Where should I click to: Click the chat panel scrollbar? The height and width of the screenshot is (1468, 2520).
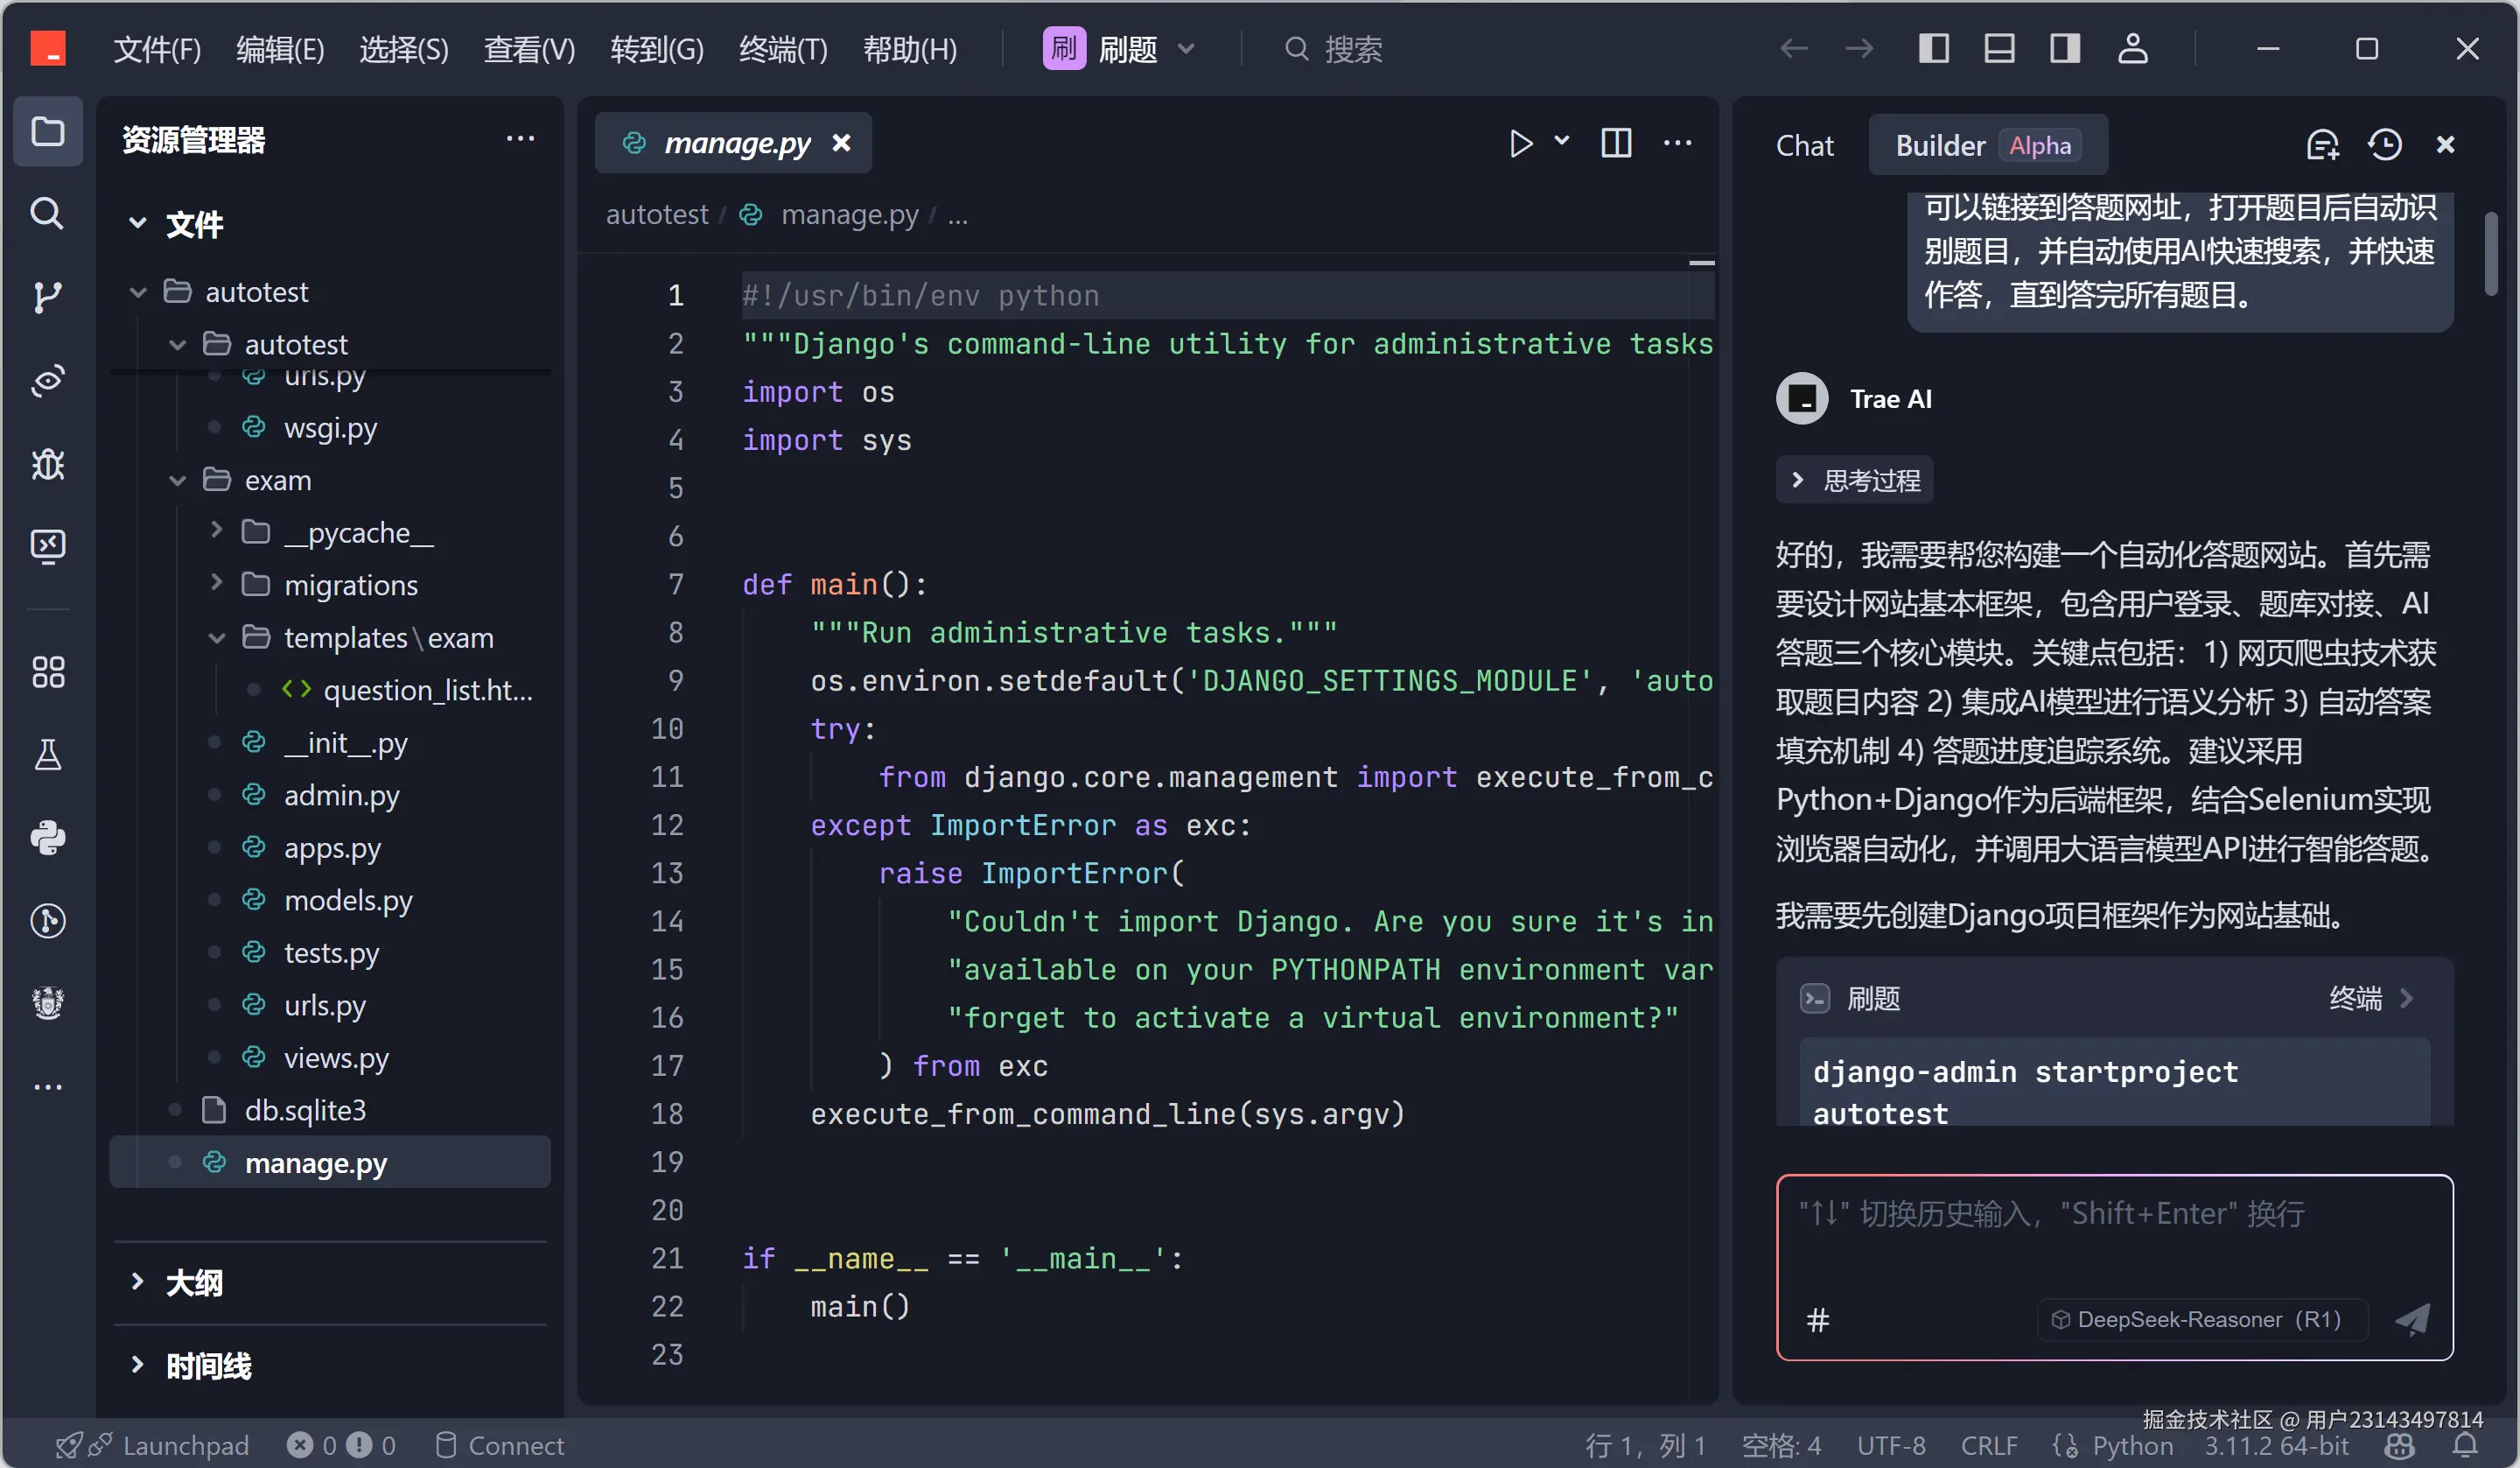tap(2490, 252)
